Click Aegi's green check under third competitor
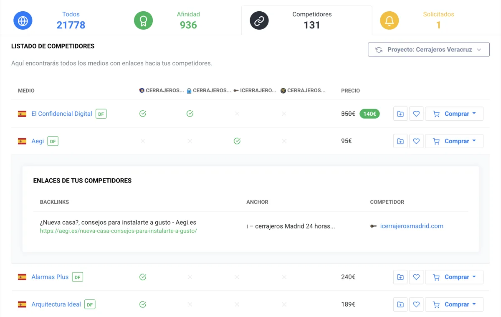Screen dimensions: 501x317 (237, 141)
